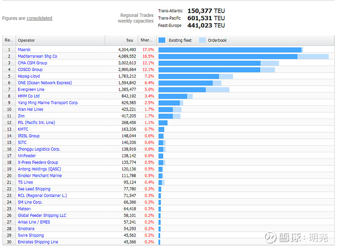Sort by the Share column header
The height and width of the screenshot is (248, 338).
pyautogui.click(x=147, y=40)
